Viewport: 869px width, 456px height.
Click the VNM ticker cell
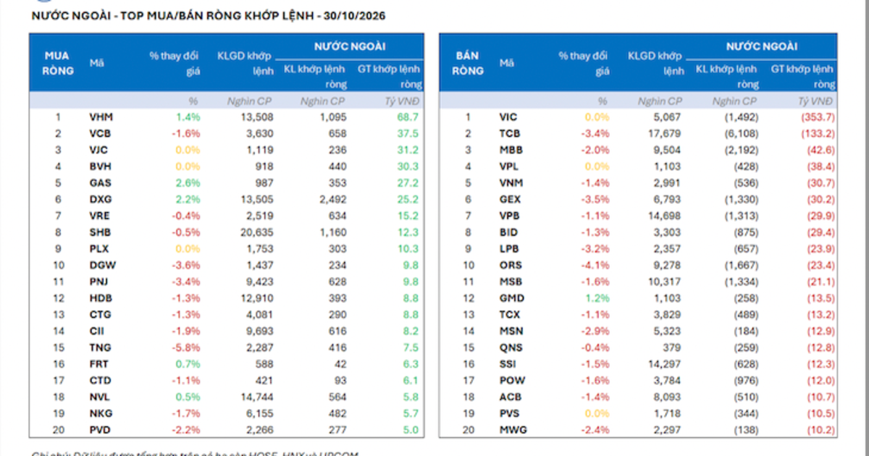[x=511, y=182]
